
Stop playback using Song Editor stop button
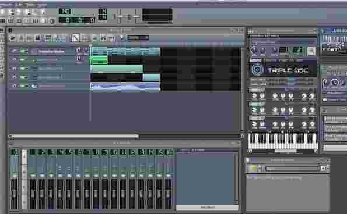pos(38,38)
